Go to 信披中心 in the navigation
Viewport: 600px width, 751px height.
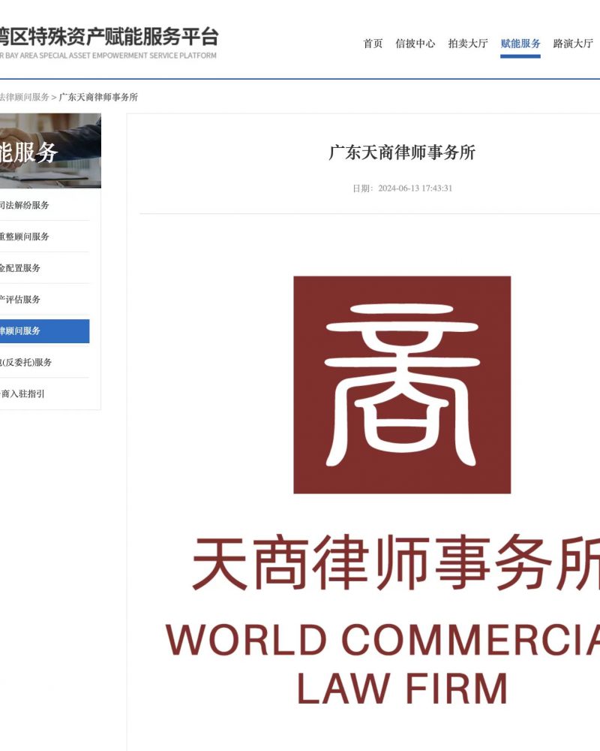(x=415, y=44)
